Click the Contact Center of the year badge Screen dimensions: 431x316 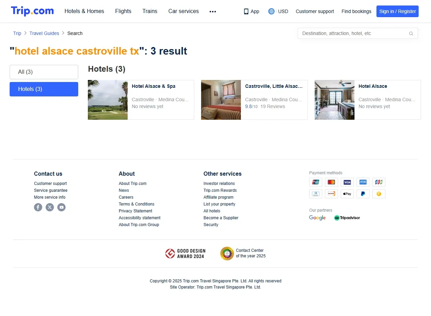[243, 254]
